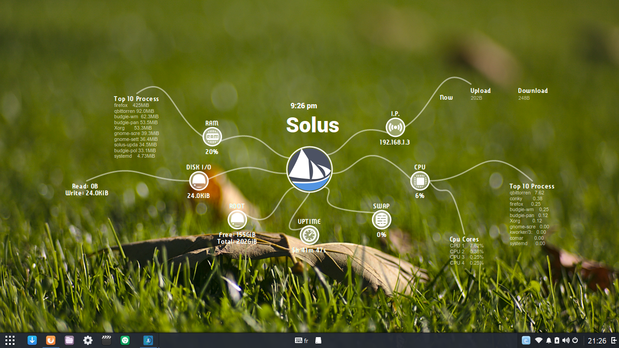Click the Solus sailboat logo on the desktop
The width and height of the screenshot is (619, 348).
point(309,169)
